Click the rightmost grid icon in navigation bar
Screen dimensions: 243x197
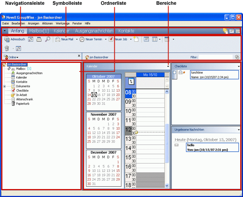coord(238,31)
